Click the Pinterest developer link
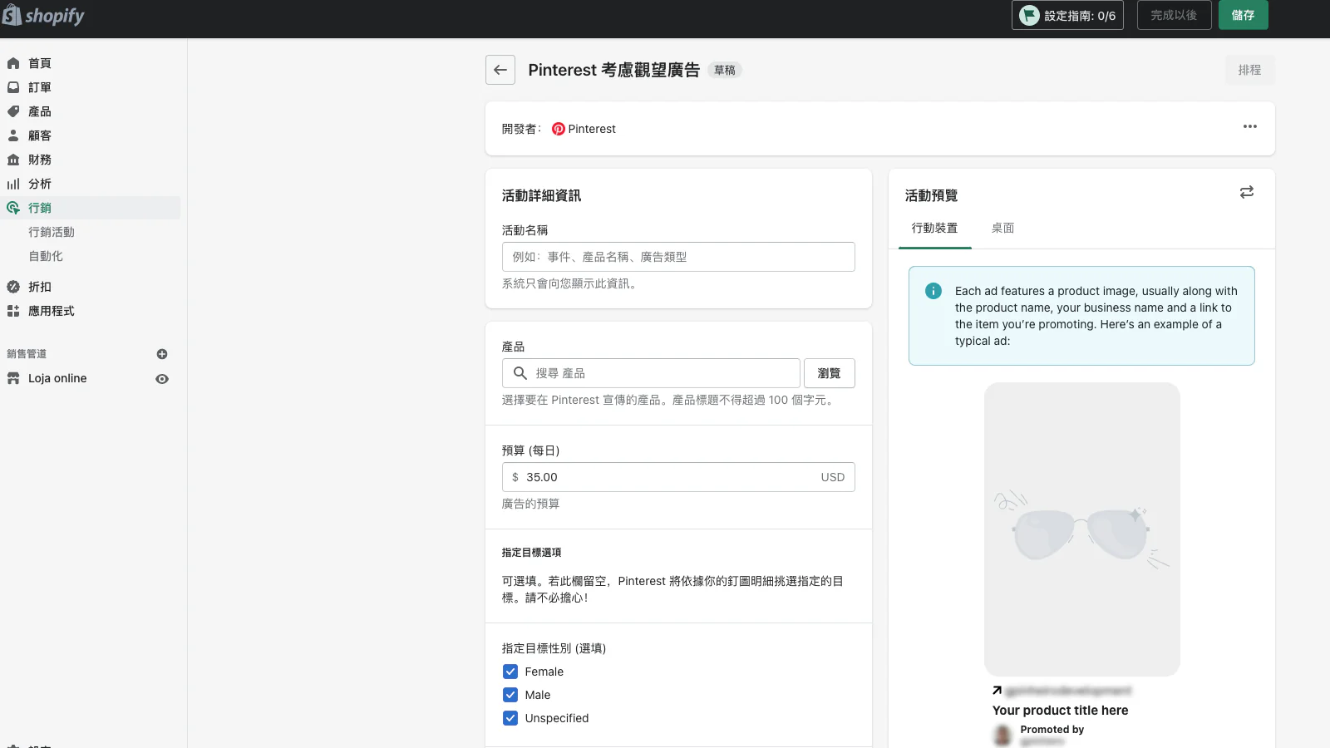The height and width of the screenshot is (748, 1330). [592, 129]
